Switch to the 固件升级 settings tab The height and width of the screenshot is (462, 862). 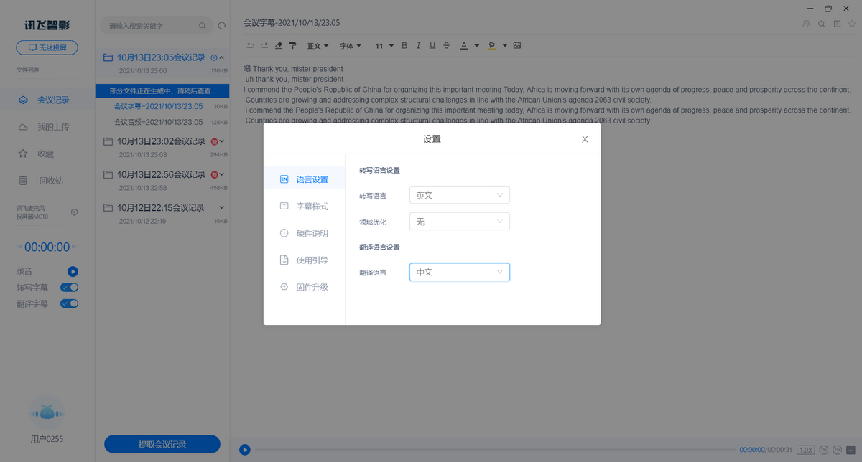[x=312, y=287]
